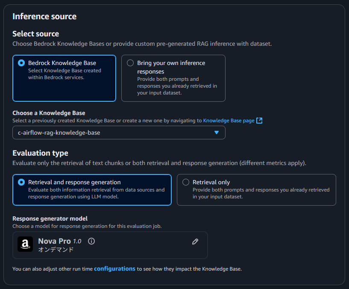Click the Choose a Knowledge Base label
Image resolution: width=349 pixels, height=289 pixels.
(x=49, y=113)
